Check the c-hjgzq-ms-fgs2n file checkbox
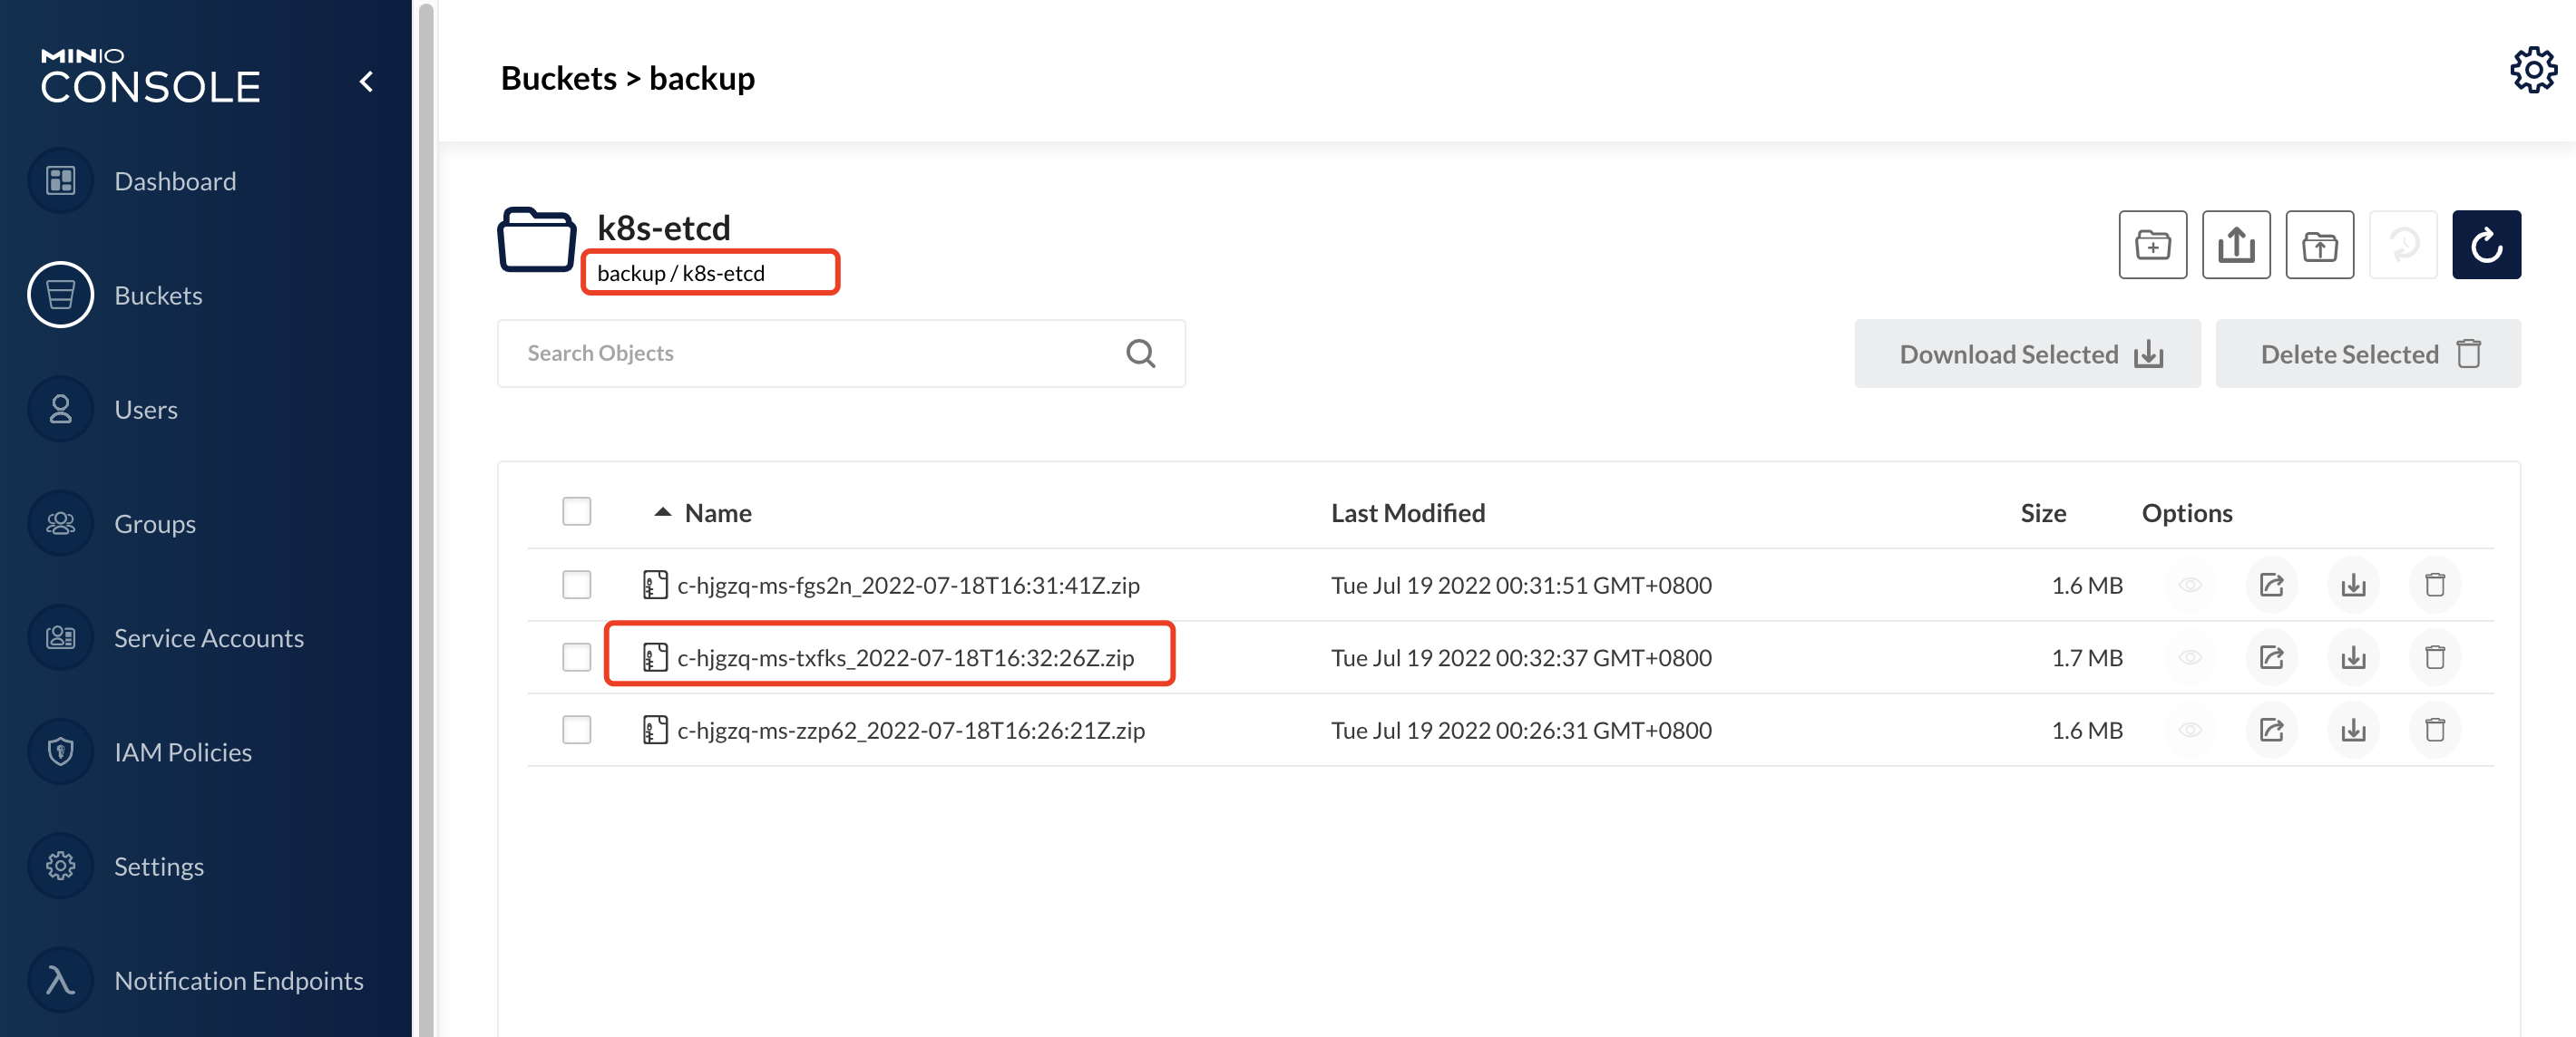 577,585
